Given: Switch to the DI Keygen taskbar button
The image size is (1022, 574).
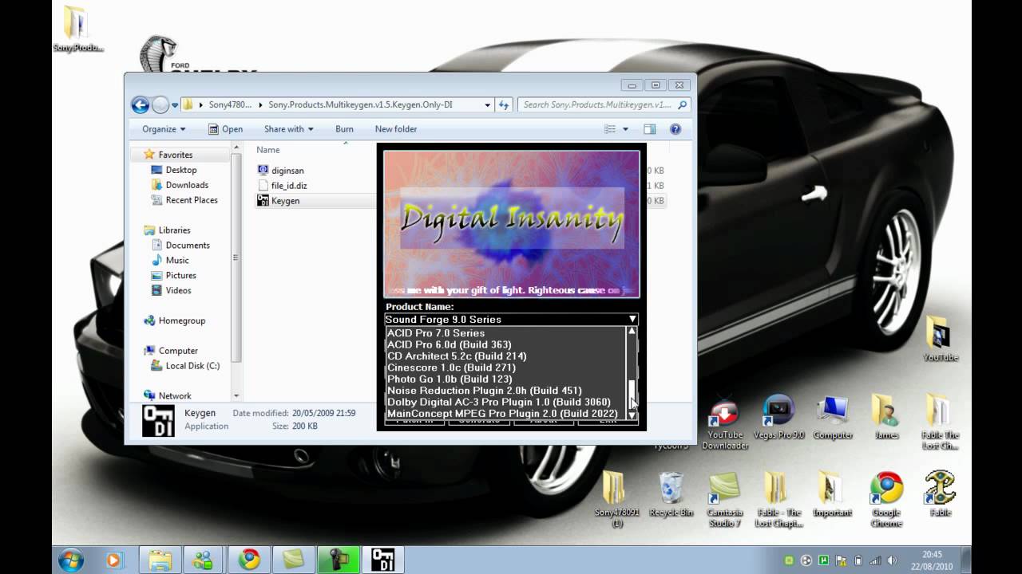Looking at the screenshot, I should pos(383,560).
